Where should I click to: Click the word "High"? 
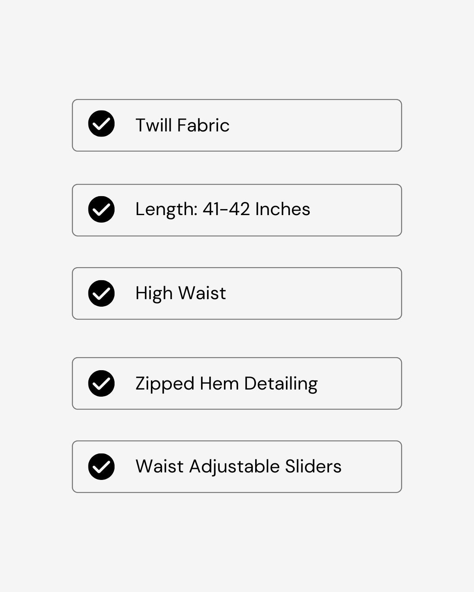(154, 293)
